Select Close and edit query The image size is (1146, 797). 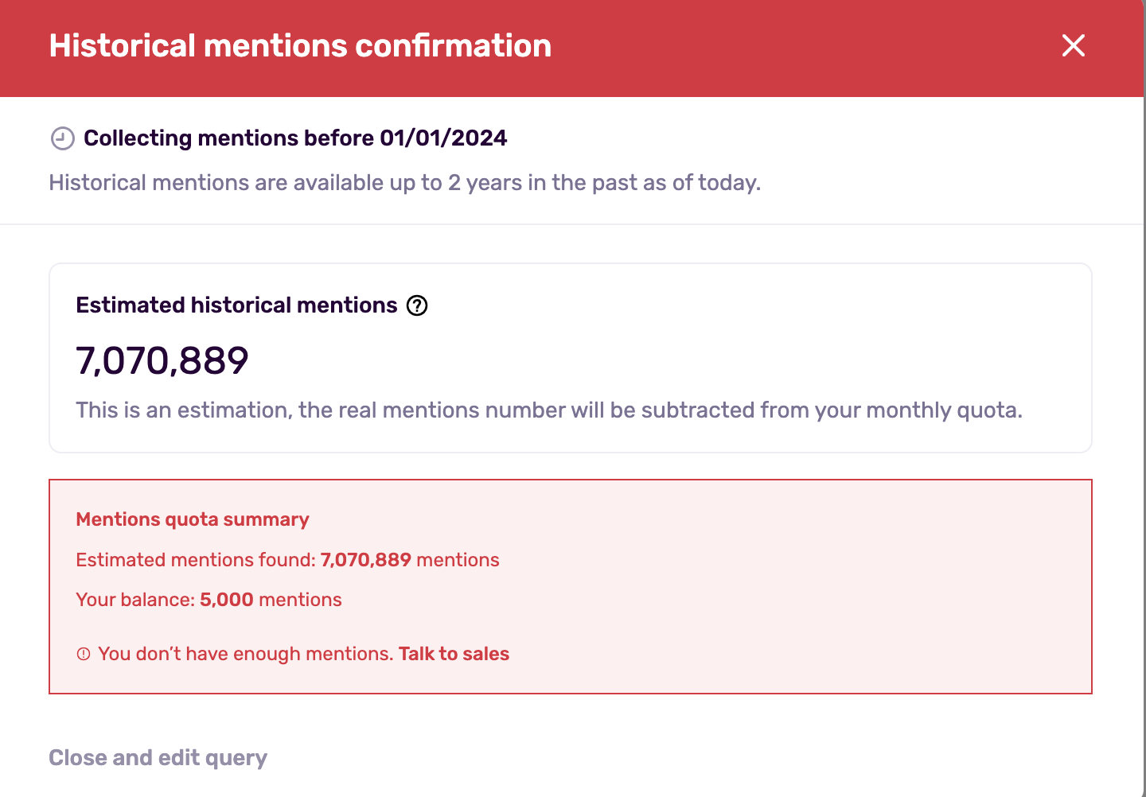point(158,757)
